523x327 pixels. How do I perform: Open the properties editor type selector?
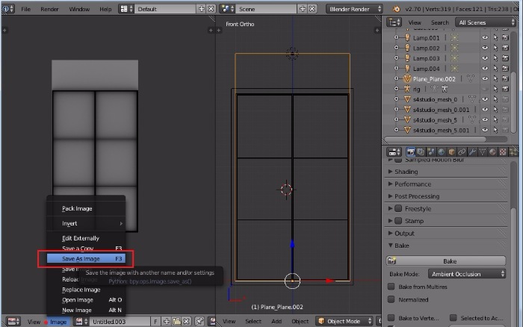pyautogui.click(x=394, y=152)
